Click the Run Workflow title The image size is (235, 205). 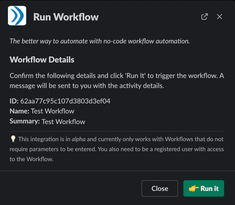tap(66, 17)
